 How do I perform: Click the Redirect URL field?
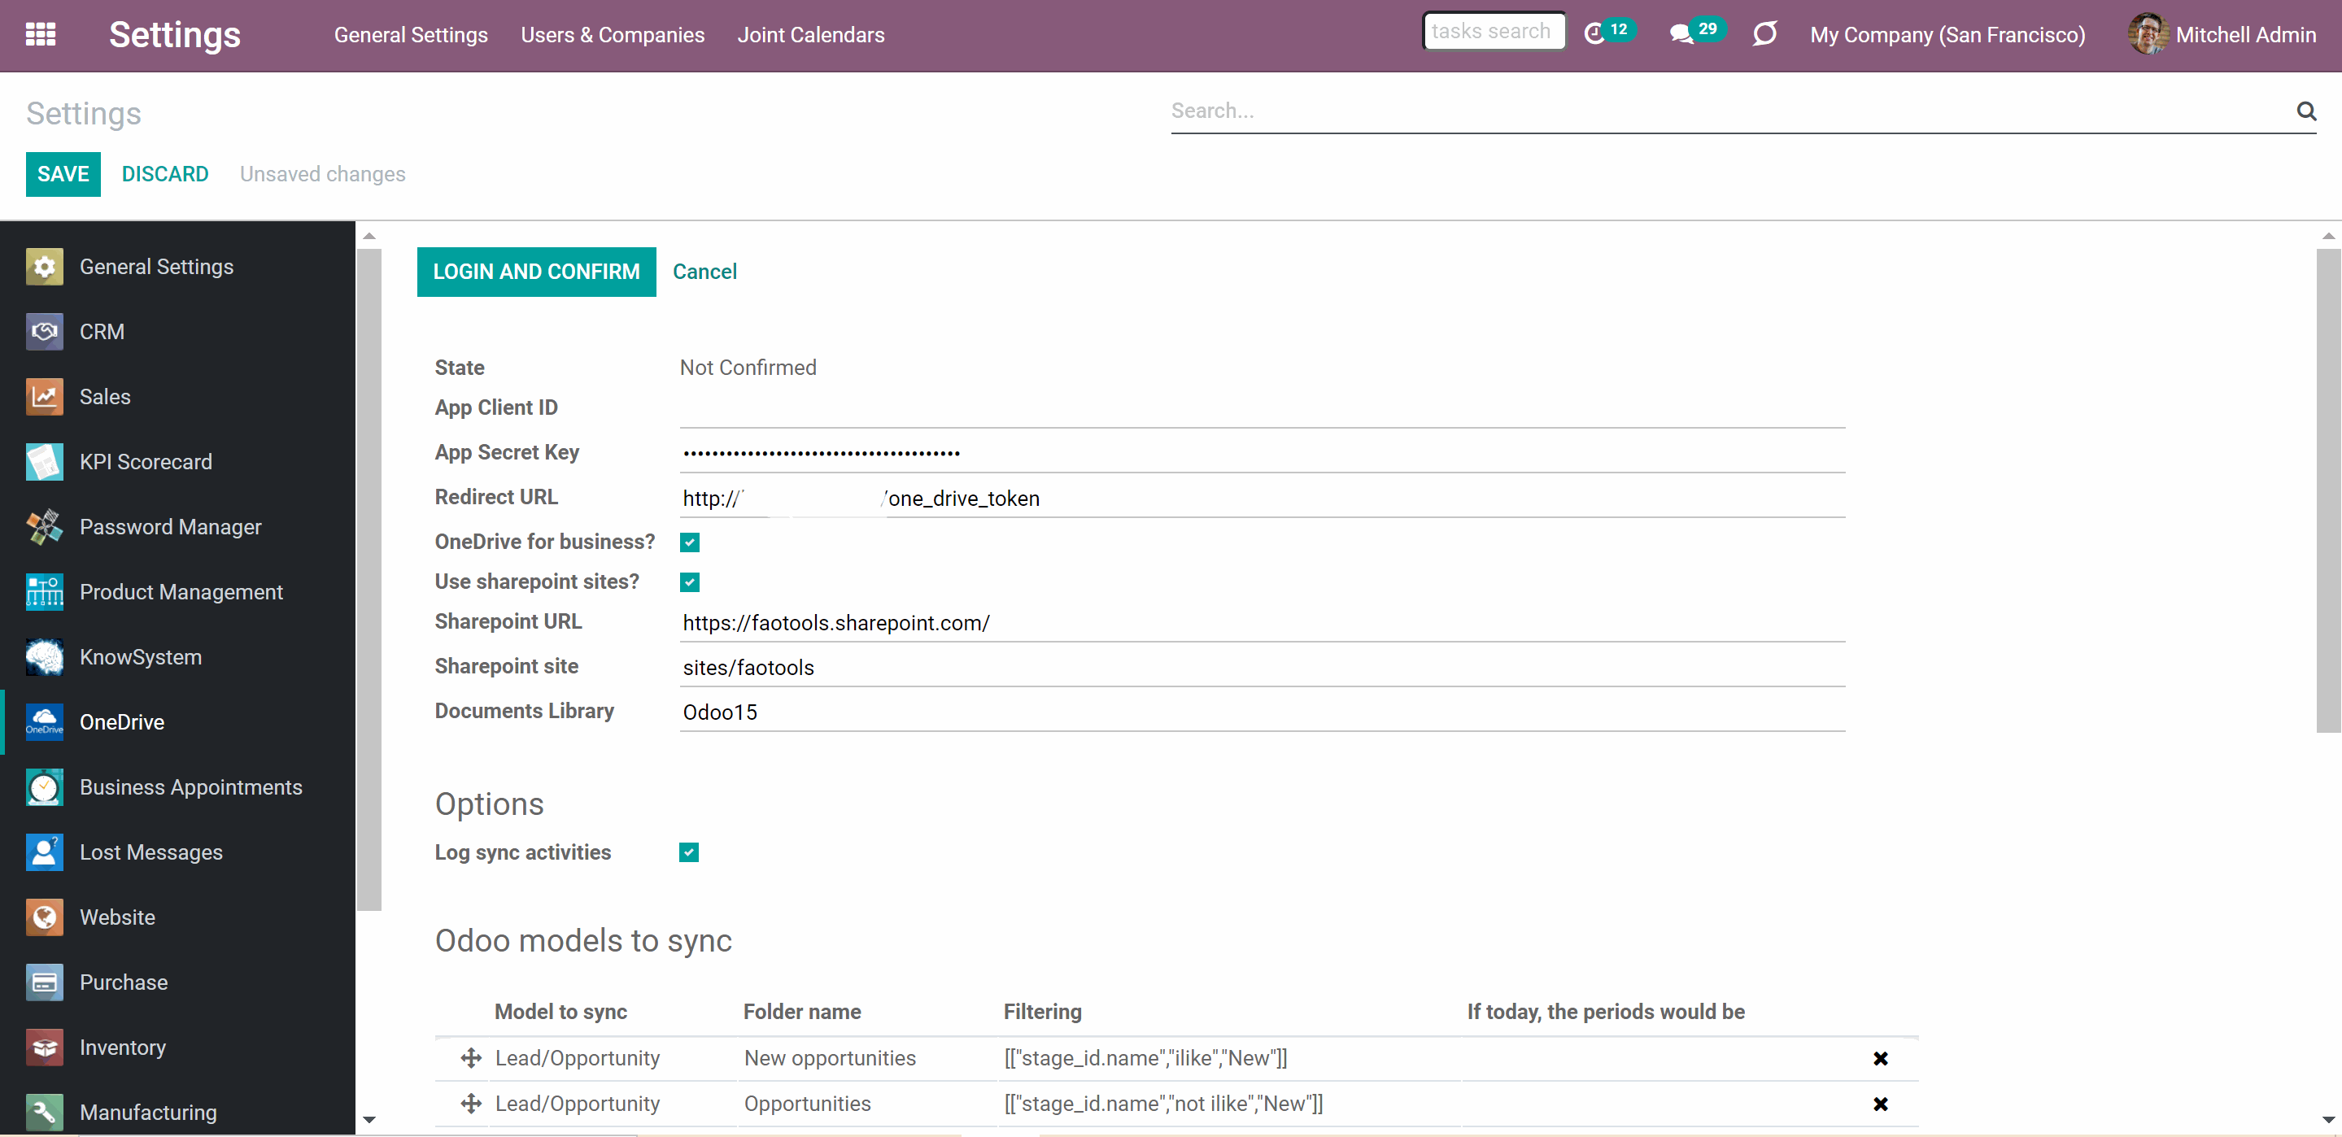tap(1262, 498)
